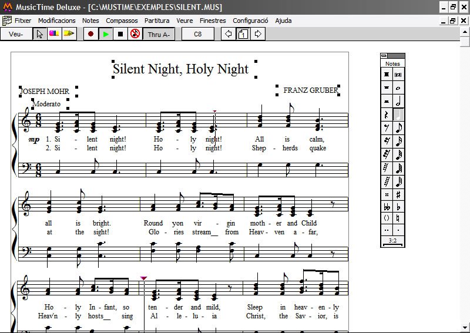Open the Veure menu
The image size is (470, 333).
tap(184, 21)
